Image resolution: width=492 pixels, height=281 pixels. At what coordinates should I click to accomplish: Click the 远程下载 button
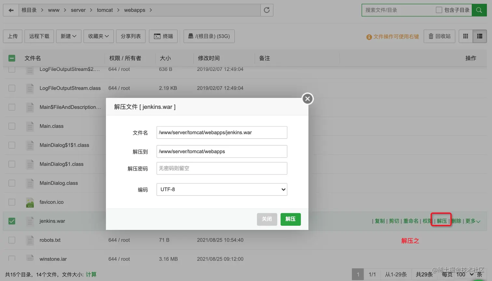click(x=39, y=36)
